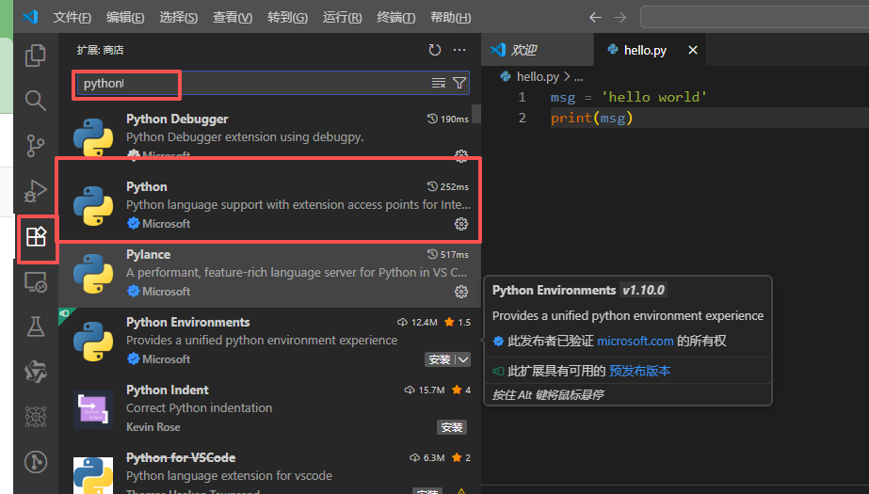869x494 pixels.
Task: Select the Python Indent extension title
Action: 168,390
